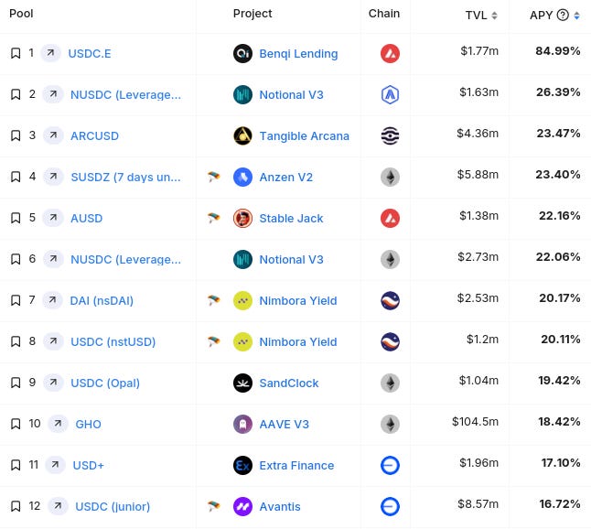591x529 pixels.
Task: Open the Avantis project link
Action: coord(280,506)
